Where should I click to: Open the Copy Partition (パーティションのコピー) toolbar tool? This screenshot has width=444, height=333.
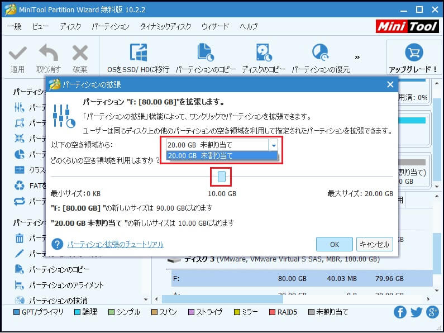click(x=206, y=58)
